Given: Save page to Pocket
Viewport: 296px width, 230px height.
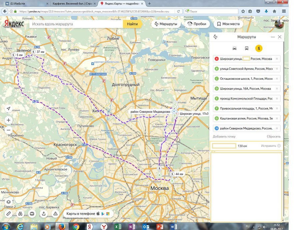Looking at the screenshot, I should tap(258, 11).
